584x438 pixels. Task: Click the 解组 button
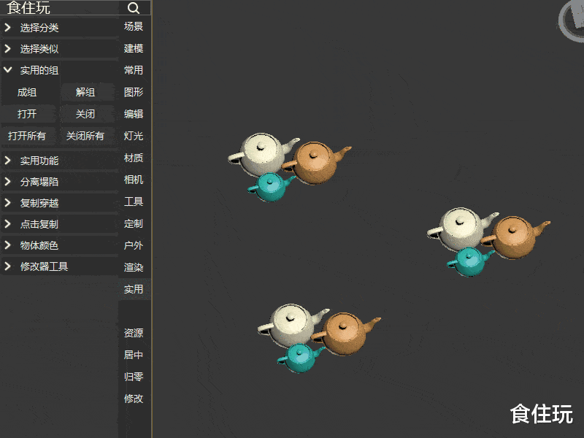pos(85,93)
